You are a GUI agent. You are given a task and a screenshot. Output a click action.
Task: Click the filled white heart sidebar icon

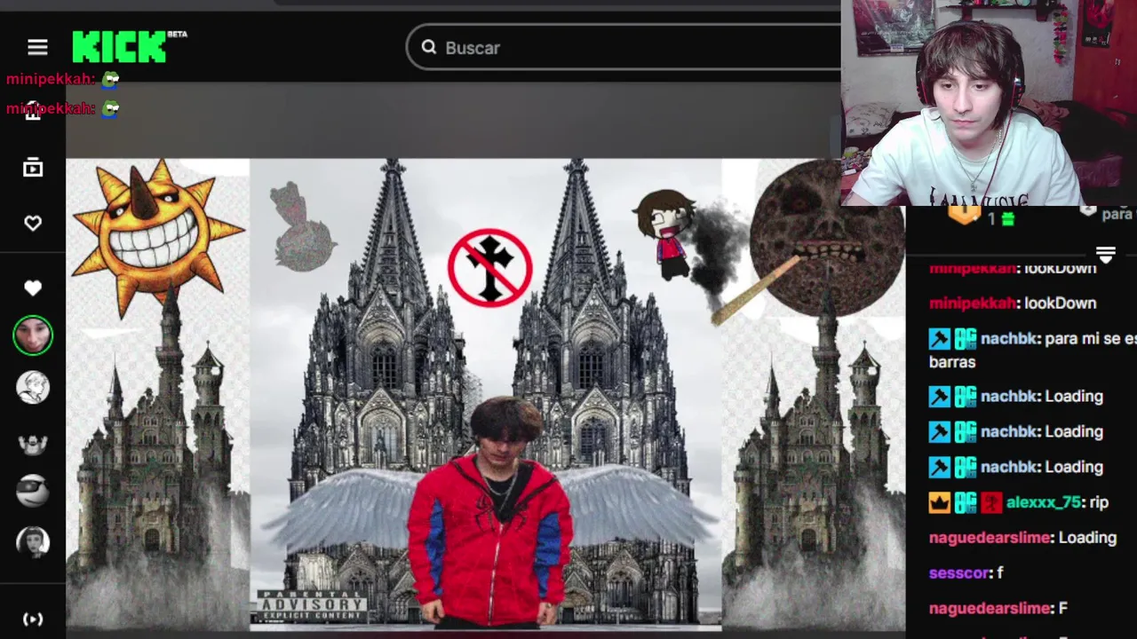[x=33, y=288]
